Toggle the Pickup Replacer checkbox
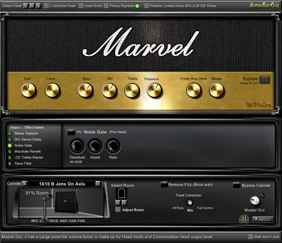 [106, 6]
